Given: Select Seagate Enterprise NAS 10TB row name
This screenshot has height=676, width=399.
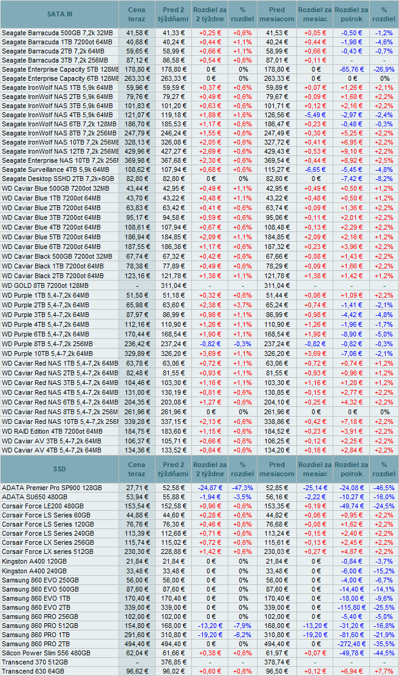Looking at the screenshot, I should coord(60,160).
